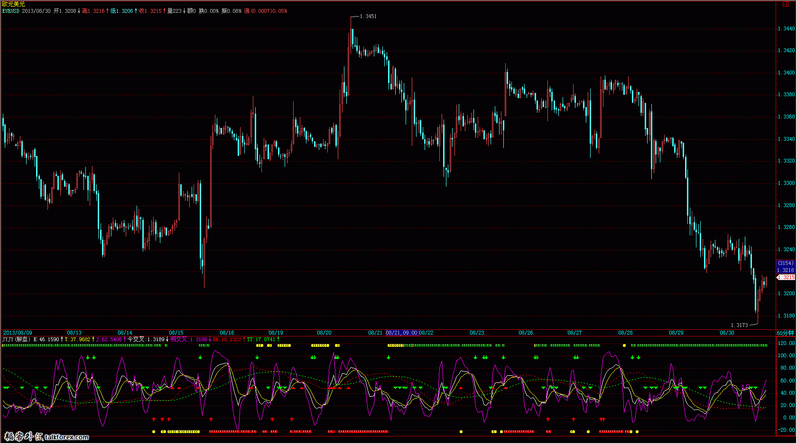Click the 08/20 date on the time axis
797x444 pixels.
click(324, 333)
